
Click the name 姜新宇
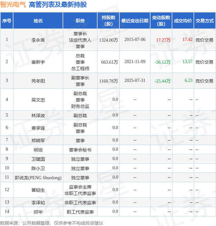click(x=38, y=62)
